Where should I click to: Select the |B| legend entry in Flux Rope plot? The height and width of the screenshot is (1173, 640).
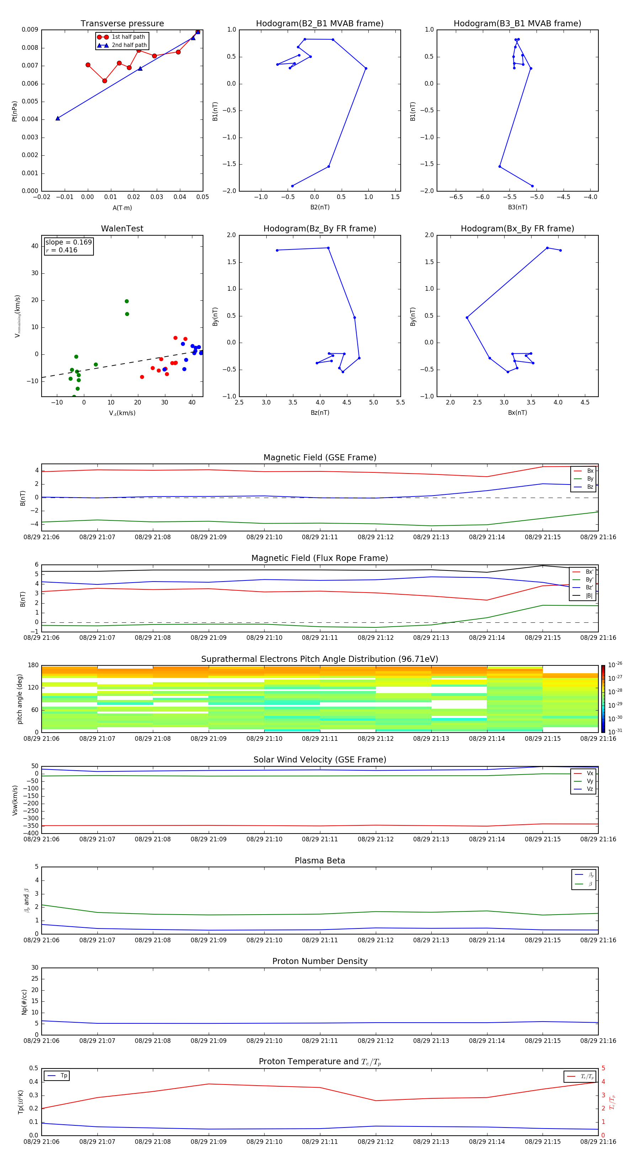pos(583,596)
